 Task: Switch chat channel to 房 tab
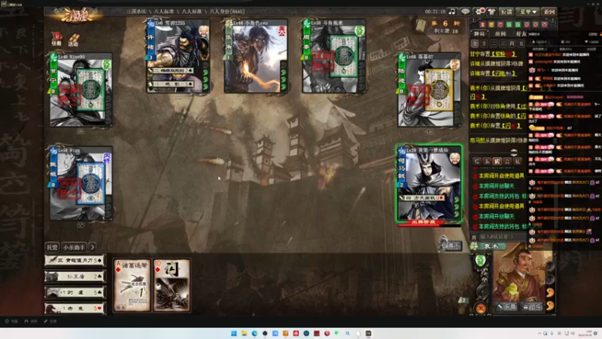click(x=497, y=161)
